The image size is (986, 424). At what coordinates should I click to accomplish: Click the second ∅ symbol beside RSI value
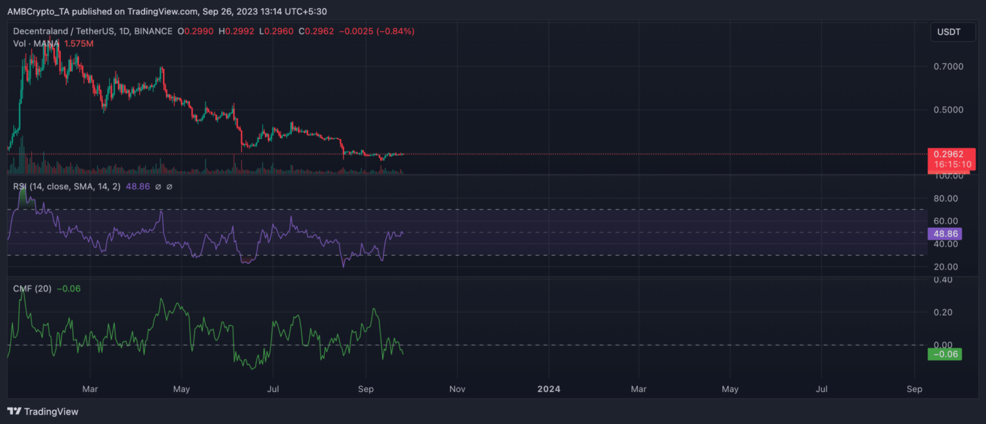169,187
